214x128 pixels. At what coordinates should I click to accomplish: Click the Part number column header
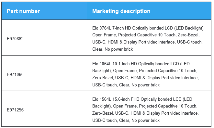click(23, 11)
